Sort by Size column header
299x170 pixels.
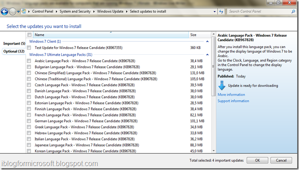(x=200, y=35)
